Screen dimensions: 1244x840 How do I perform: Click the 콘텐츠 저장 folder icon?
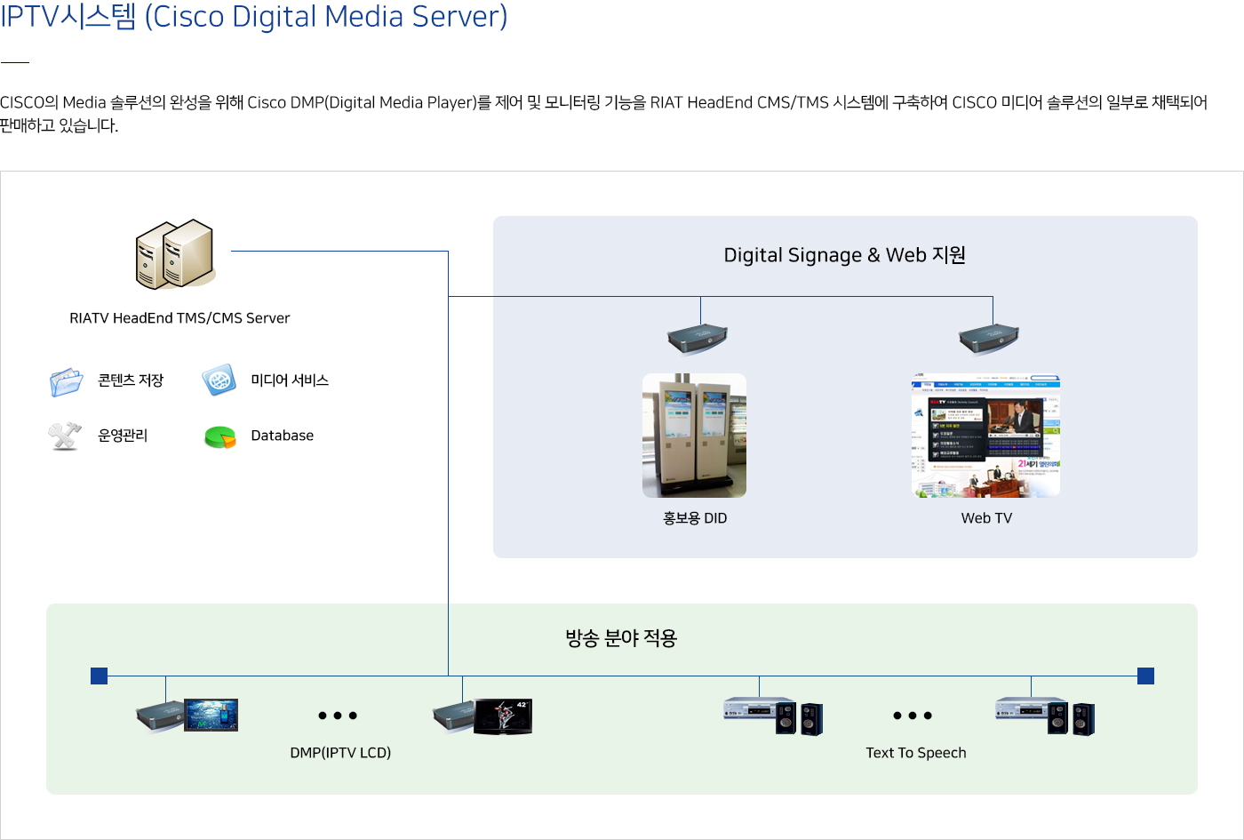pos(67,381)
